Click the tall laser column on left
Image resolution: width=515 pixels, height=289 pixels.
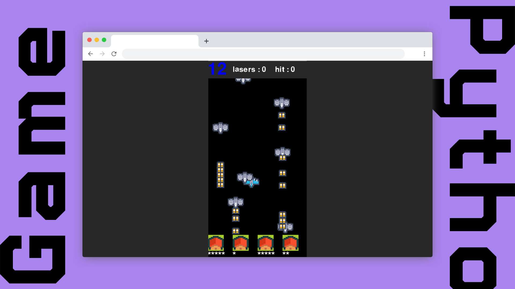coord(220,175)
